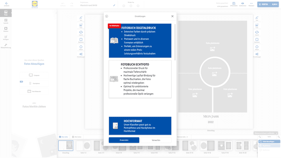281x158 pixels.
Task: Click the Zurück back arrow
Action: coord(6,4)
